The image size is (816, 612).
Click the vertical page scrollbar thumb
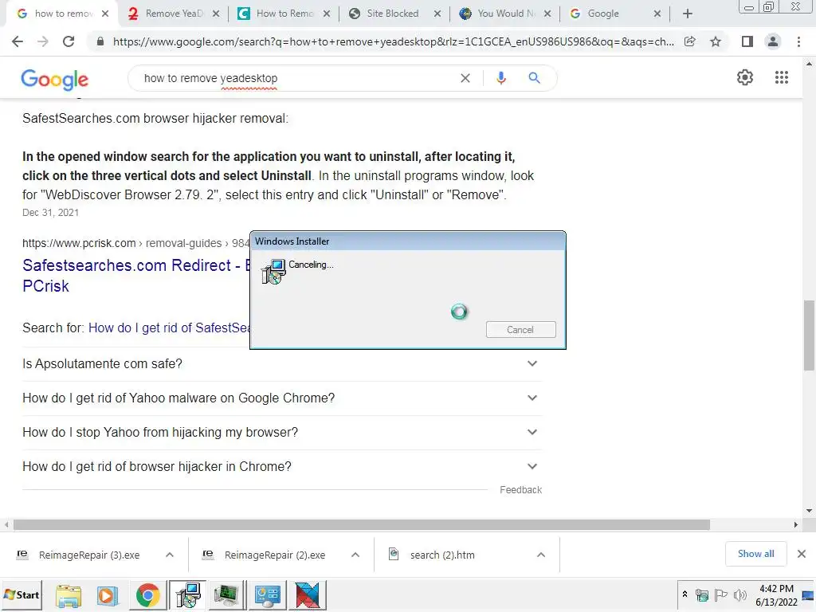[x=809, y=335]
